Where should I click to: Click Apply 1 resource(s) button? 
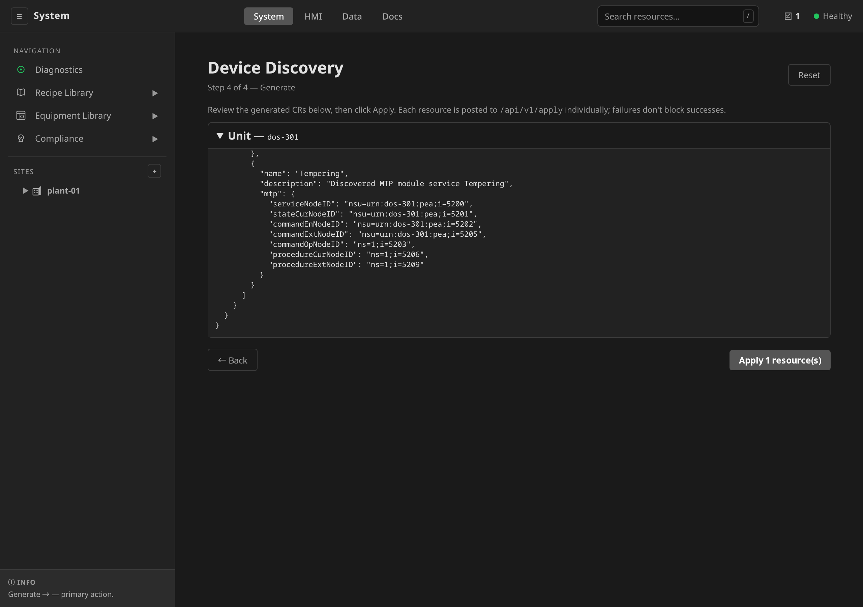pos(779,360)
